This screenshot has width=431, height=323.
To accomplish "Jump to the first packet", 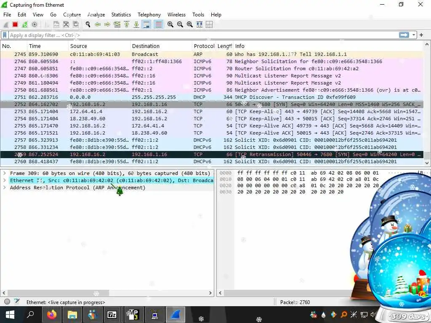I will 127,24.
